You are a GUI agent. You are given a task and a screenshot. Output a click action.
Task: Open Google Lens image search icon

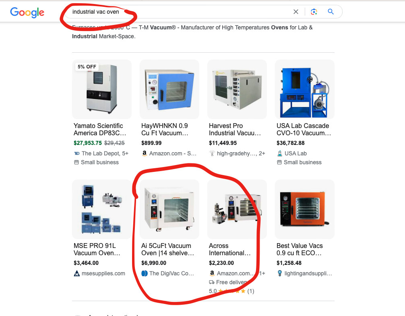pyautogui.click(x=314, y=12)
